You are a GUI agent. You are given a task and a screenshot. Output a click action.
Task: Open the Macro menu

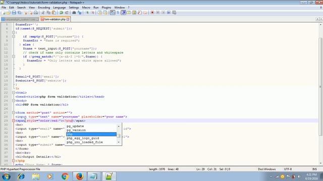(86, 8)
